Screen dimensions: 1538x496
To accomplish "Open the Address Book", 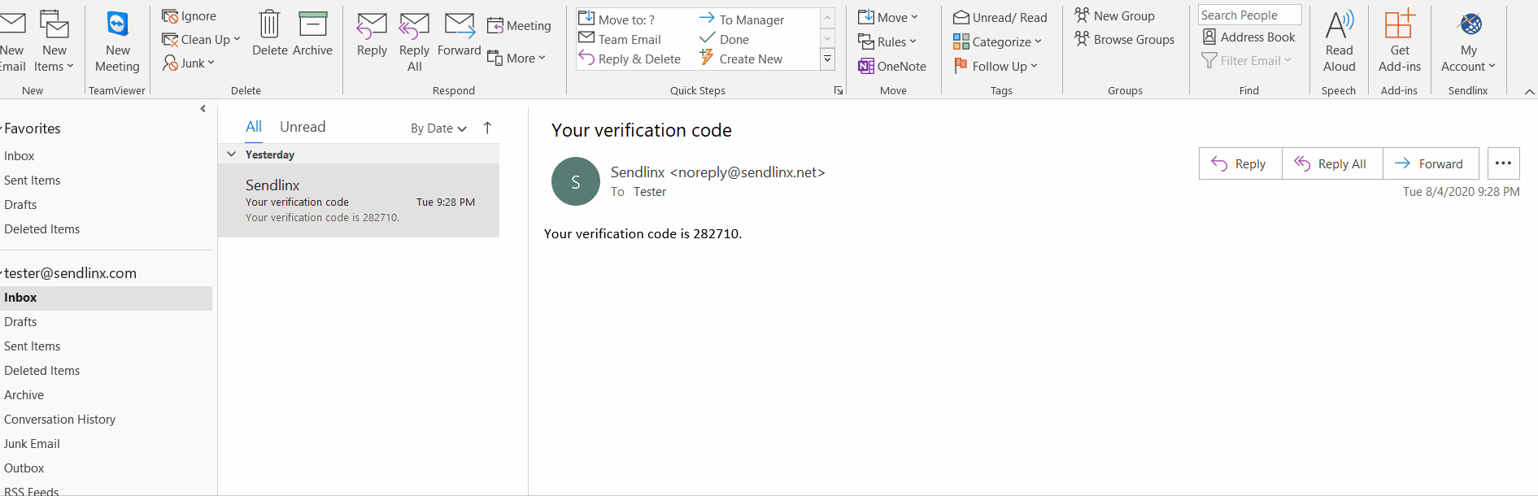I will point(1248,37).
